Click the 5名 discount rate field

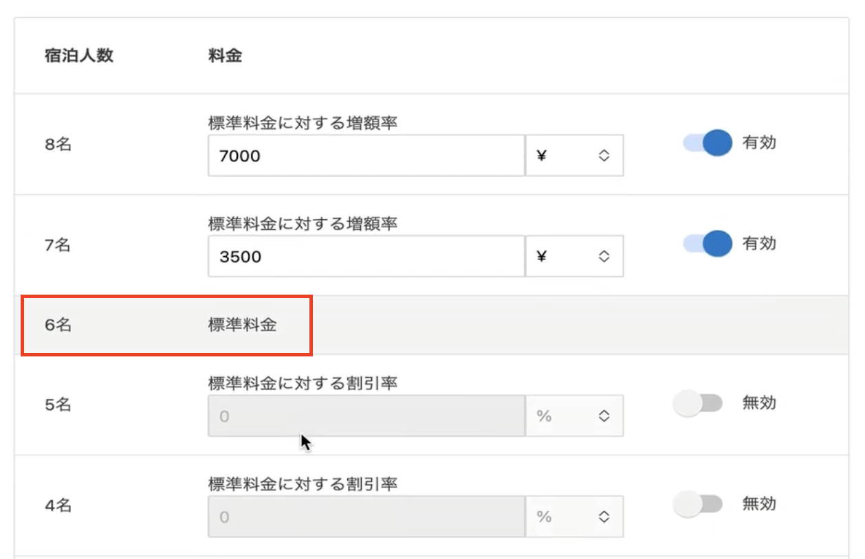pyautogui.click(x=366, y=416)
